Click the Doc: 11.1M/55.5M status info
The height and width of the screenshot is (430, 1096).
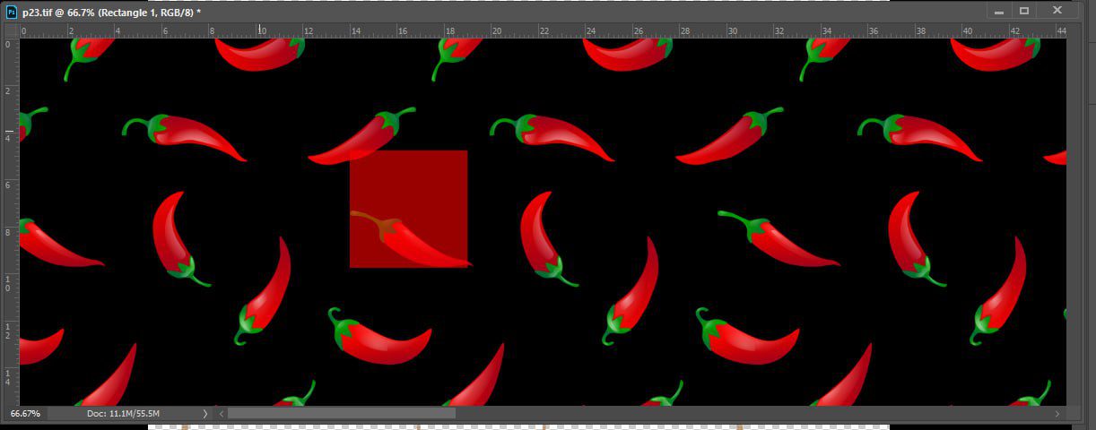(x=123, y=414)
